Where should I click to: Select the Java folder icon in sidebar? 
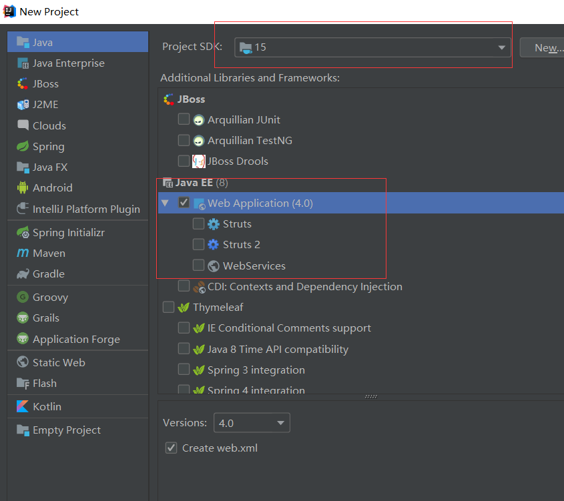tap(23, 43)
